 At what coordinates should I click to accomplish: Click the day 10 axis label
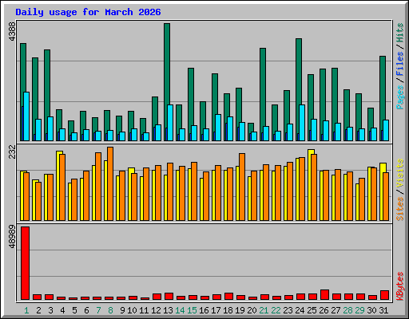(x=132, y=310)
